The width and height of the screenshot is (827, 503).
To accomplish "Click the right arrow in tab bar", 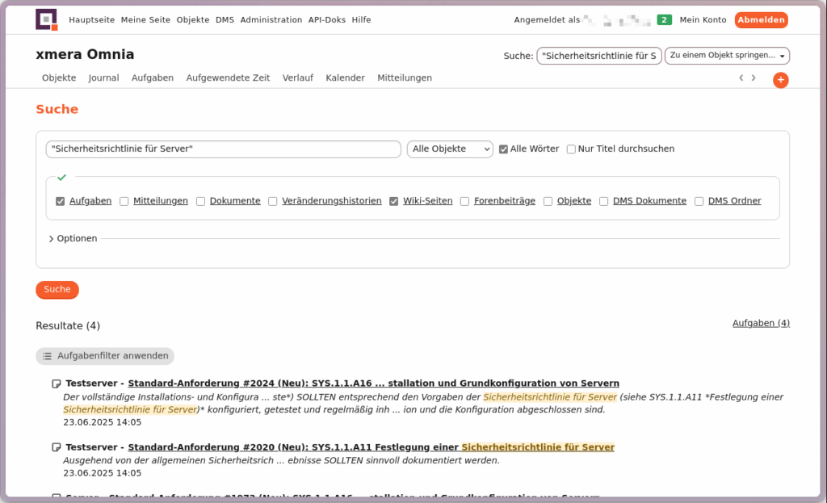I will (x=754, y=78).
